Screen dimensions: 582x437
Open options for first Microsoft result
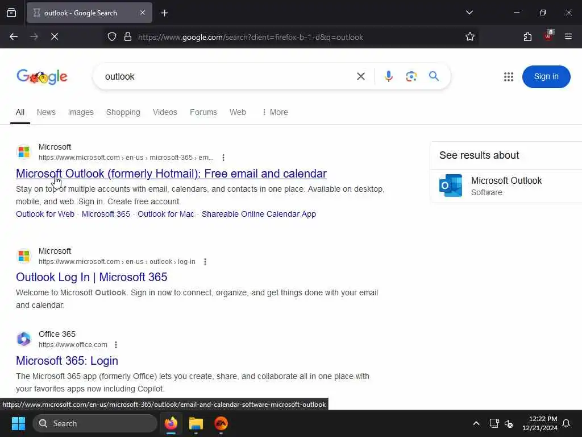pyautogui.click(x=223, y=158)
